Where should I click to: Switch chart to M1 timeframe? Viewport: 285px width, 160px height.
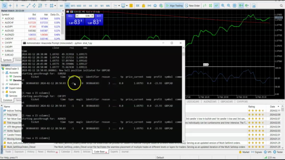61,6
